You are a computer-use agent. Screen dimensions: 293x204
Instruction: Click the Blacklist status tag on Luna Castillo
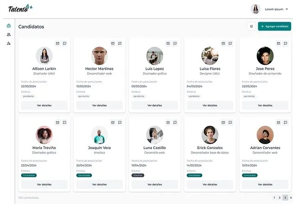(x=138, y=175)
